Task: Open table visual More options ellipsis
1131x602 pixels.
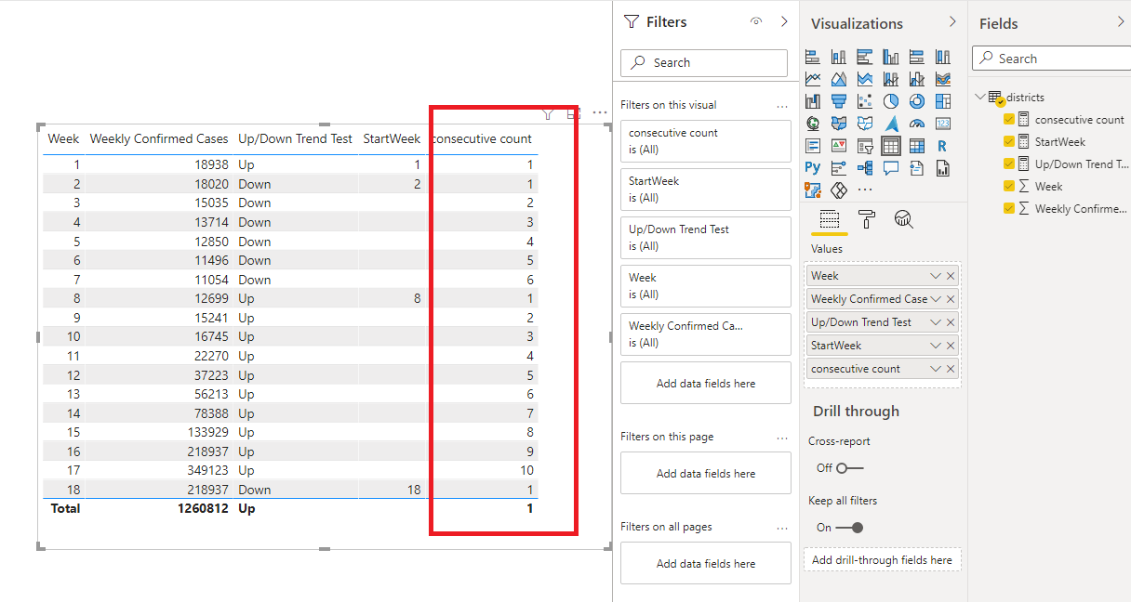Action: tap(600, 112)
